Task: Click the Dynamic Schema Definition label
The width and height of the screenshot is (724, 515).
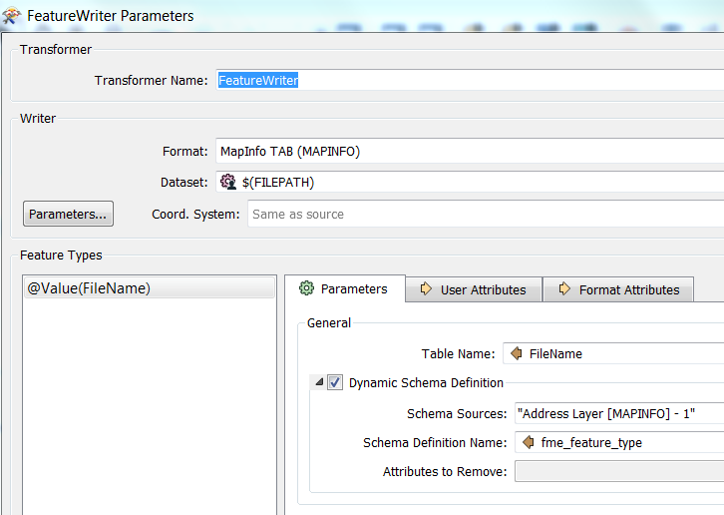Action: point(426,383)
